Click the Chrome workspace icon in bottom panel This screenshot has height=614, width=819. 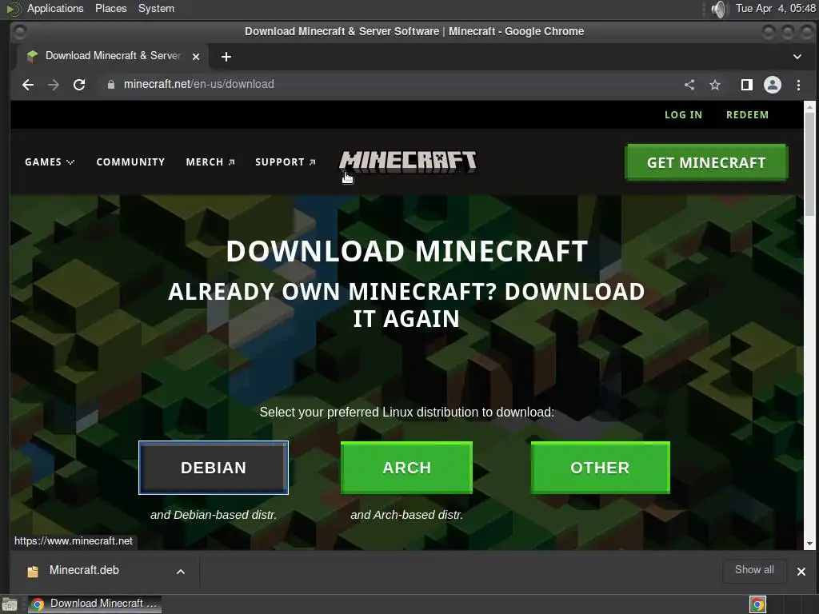coord(757,604)
